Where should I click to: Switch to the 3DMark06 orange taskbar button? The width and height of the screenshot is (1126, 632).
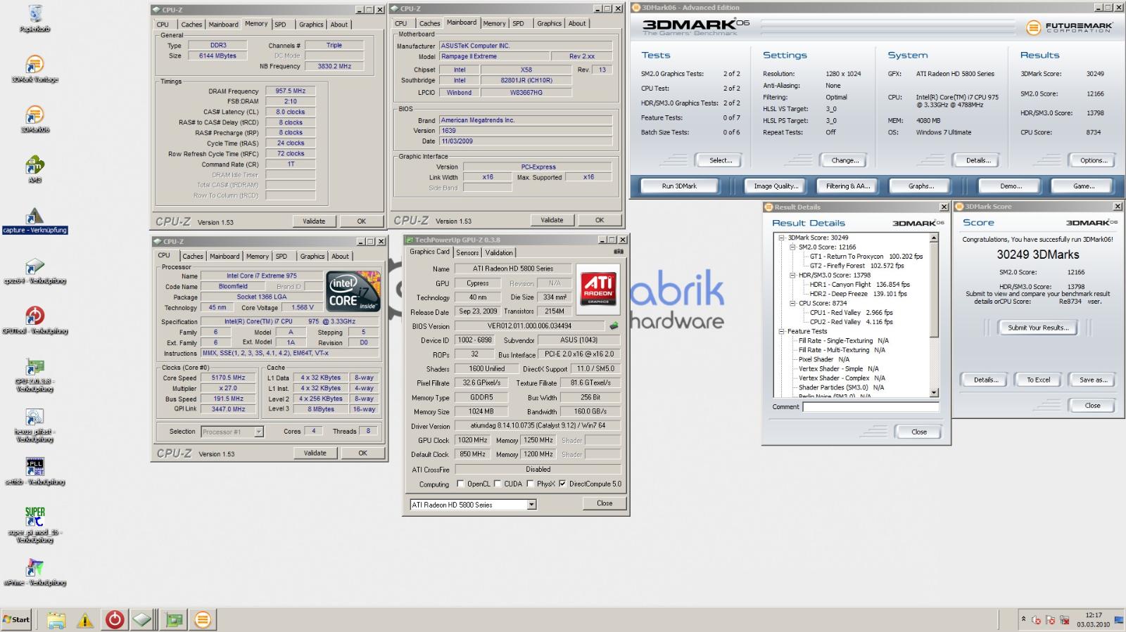[203, 619]
